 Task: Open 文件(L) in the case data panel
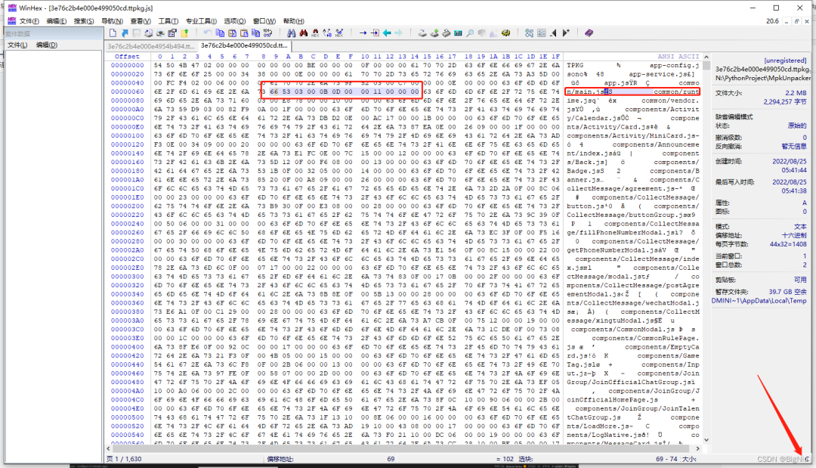(x=17, y=45)
